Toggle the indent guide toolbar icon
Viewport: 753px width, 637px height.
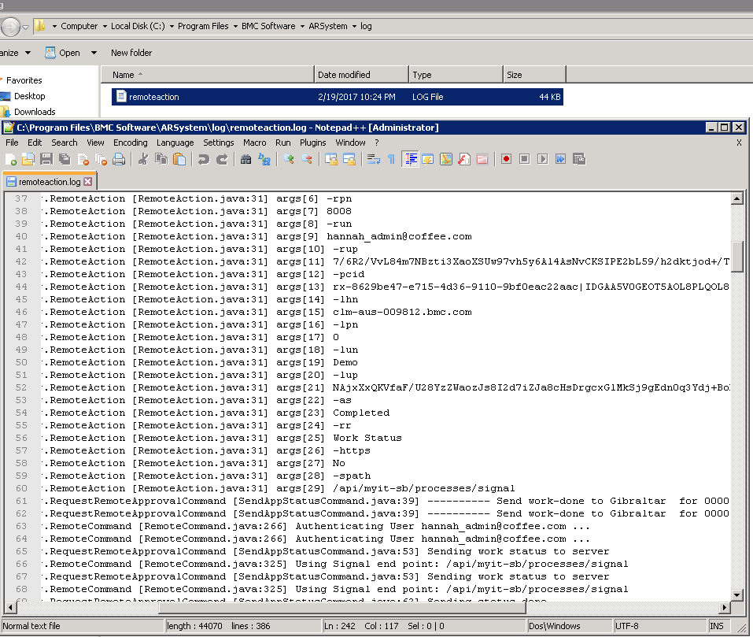tap(410, 160)
